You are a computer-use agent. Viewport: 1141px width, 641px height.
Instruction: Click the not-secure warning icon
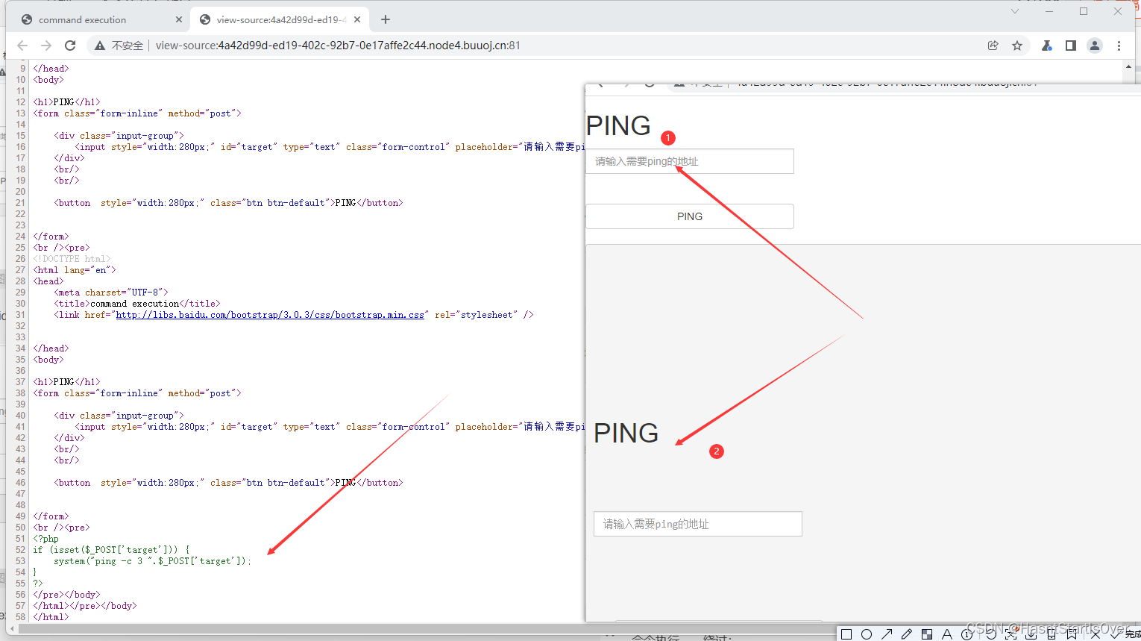tap(100, 46)
